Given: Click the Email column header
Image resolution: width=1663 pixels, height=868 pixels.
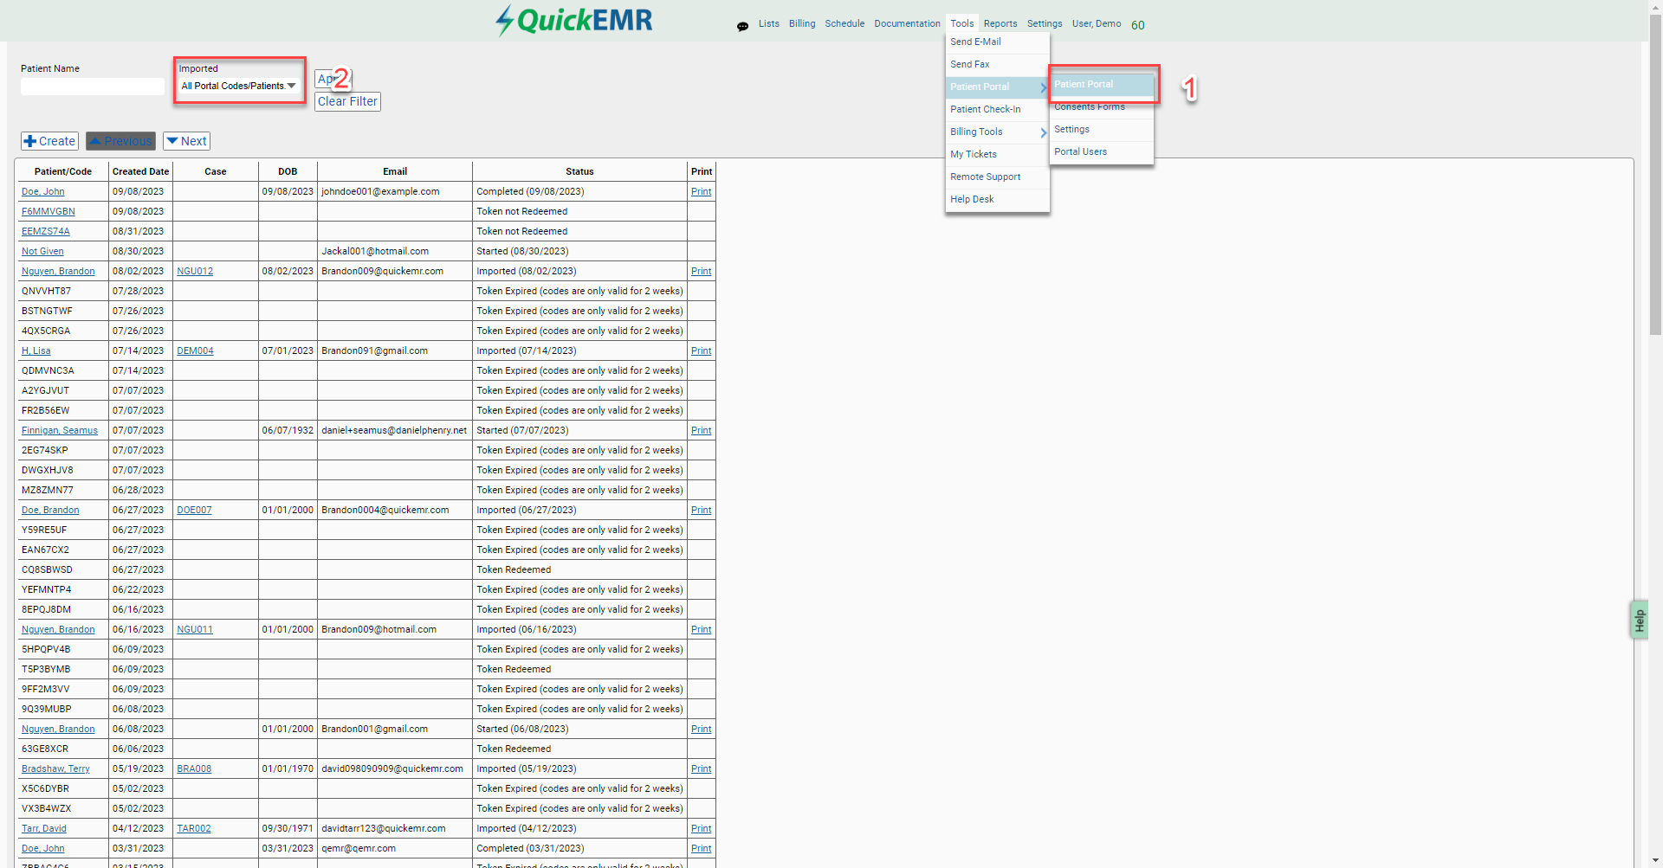Looking at the screenshot, I should pyautogui.click(x=395, y=171).
